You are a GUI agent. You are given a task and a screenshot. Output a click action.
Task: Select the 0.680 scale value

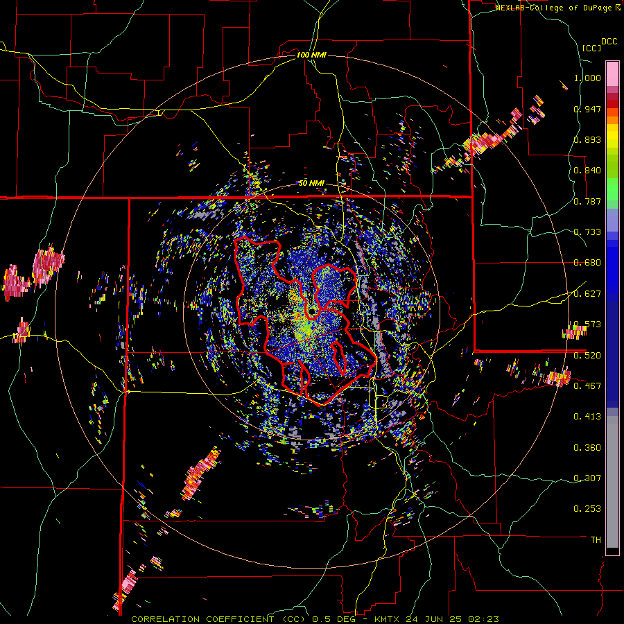[587, 263]
